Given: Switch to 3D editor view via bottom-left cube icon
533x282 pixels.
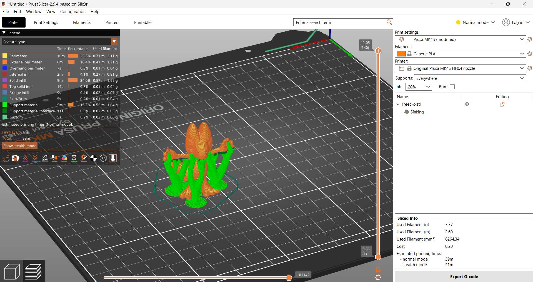Looking at the screenshot, I should (x=11, y=271).
